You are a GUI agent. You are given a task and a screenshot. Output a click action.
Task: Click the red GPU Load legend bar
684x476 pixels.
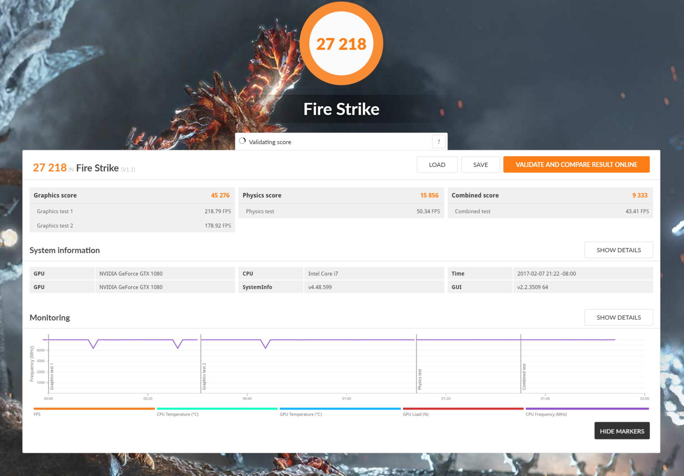463,409
